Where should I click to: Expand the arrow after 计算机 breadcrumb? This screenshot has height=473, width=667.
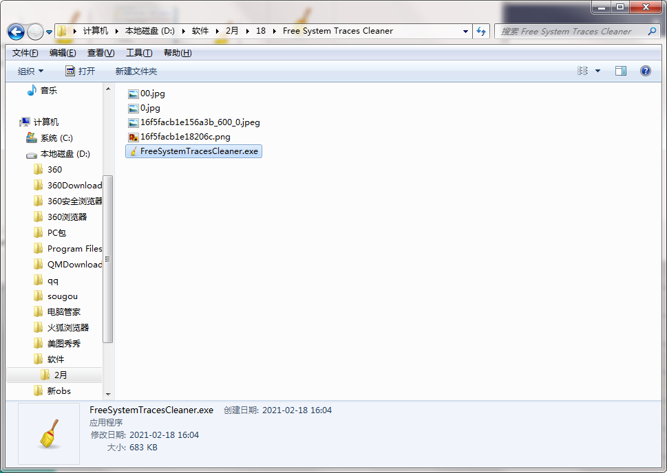116,31
